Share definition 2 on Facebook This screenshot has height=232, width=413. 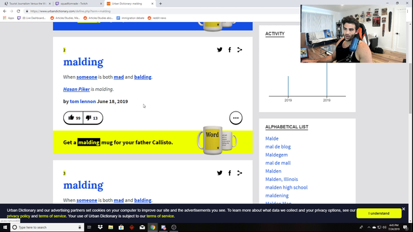point(230,50)
